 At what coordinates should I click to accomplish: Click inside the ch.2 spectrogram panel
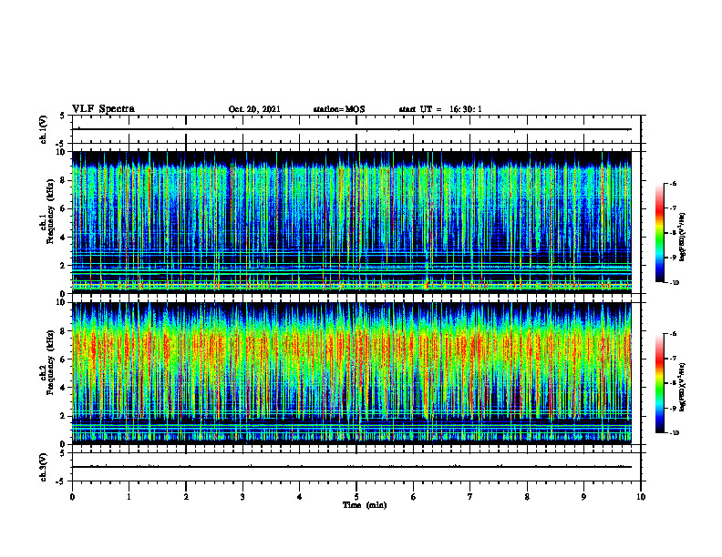352,373
